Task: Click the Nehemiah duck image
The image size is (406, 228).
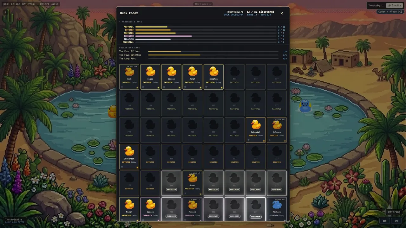Action: (256, 124)
